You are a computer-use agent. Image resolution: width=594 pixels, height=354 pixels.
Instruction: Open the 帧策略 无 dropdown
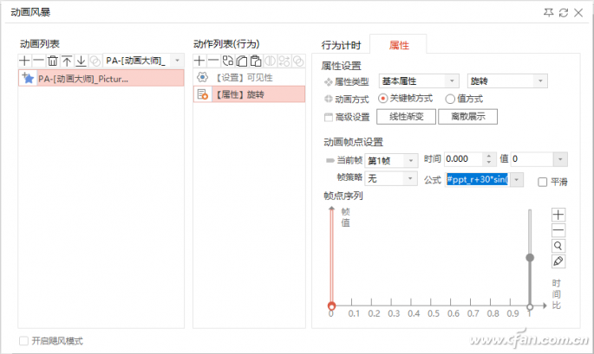410,178
